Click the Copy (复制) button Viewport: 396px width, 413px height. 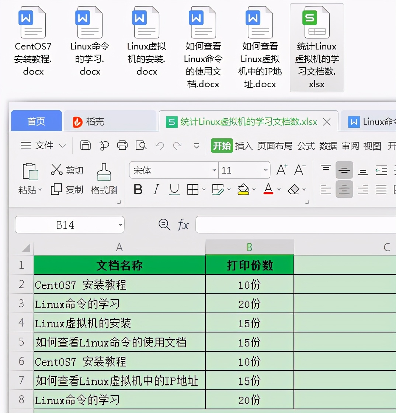point(67,190)
